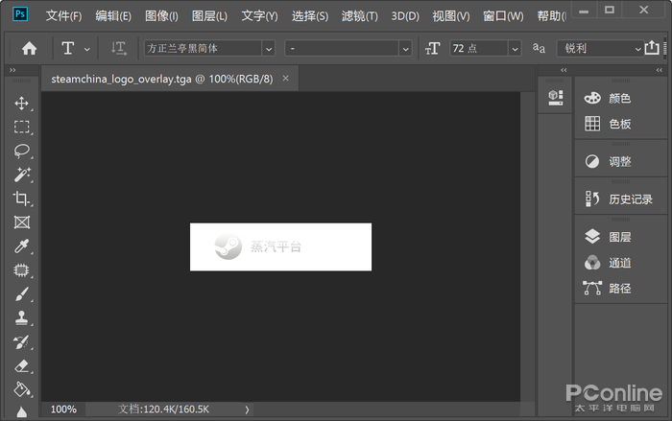The width and height of the screenshot is (672, 421).
Task: Select the Rectangular Marquee tool
Action: pyautogui.click(x=21, y=127)
